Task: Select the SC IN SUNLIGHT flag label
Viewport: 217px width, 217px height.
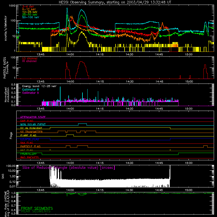Action: tap(31, 128)
